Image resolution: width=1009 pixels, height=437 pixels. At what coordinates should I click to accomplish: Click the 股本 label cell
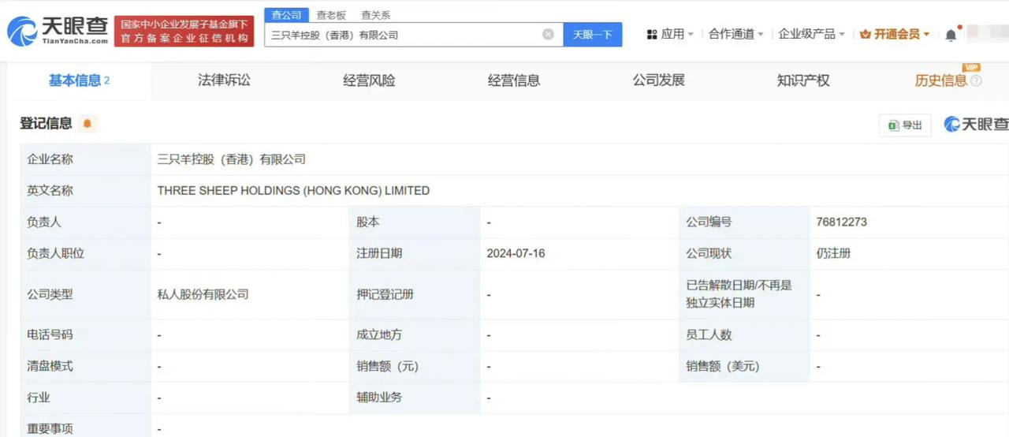click(x=415, y=222)
